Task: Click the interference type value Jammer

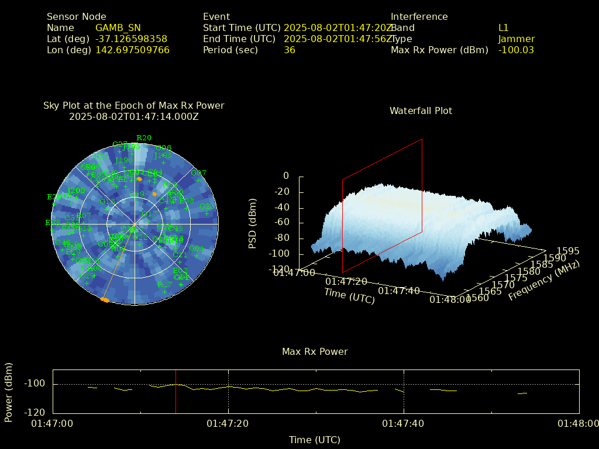Action: click(516, 39)
